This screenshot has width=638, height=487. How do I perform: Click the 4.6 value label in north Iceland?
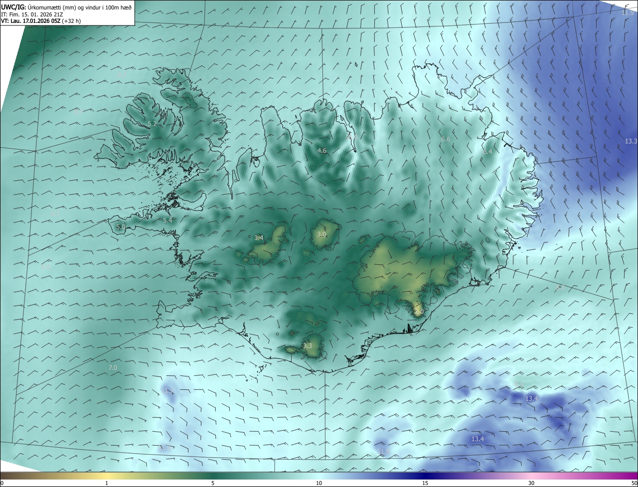click(x=322, y=150)
